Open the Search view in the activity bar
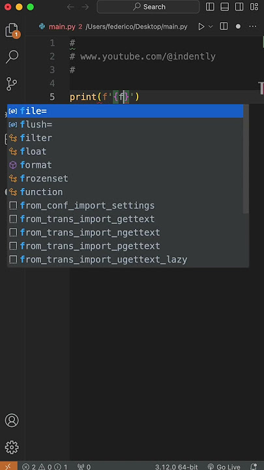The width and height of the screenshot is (264, 470). (x=12, y=57)
